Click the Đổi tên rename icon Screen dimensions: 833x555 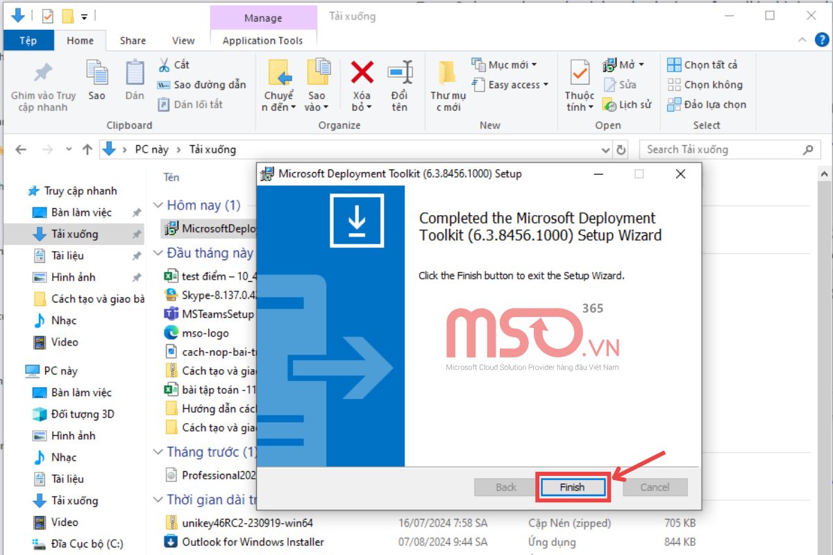click(x=399, y=85)
